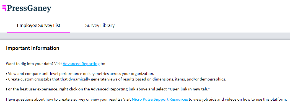Click the pink underline beneath the active tab
The width and height of the screenshot is (290, 110).
39,32
